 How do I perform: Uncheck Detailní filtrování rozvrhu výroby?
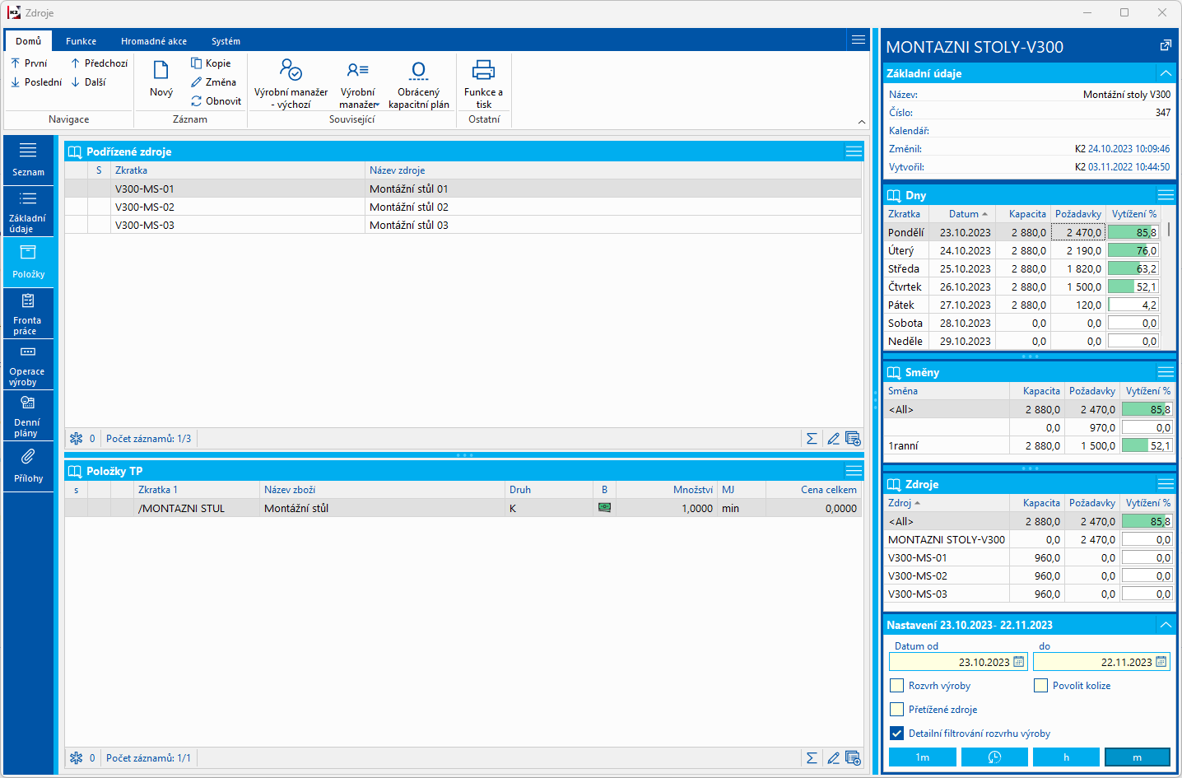(x=897, y=734)
